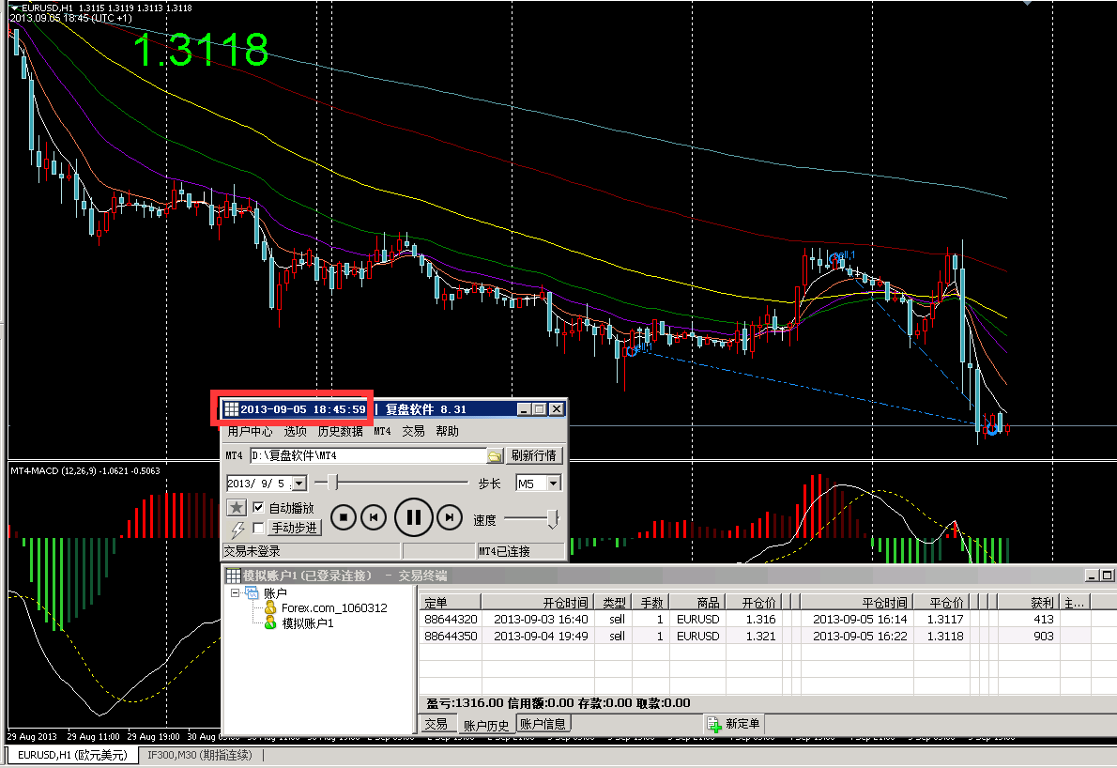1117x768 pixels.
Task: Open the 历史数据 menu
Action: tap(340, 432)
